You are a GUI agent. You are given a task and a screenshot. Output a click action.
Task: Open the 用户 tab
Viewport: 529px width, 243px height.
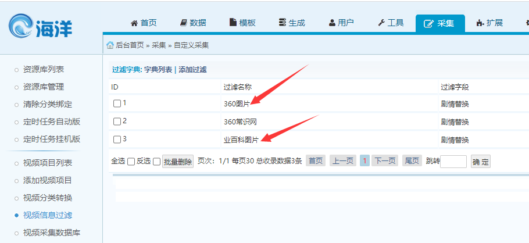pyautogui.click(x=341, y=23)
